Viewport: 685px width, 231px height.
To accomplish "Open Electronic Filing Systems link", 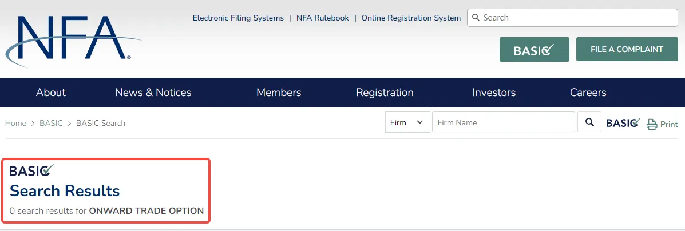I will click(238, 18).
